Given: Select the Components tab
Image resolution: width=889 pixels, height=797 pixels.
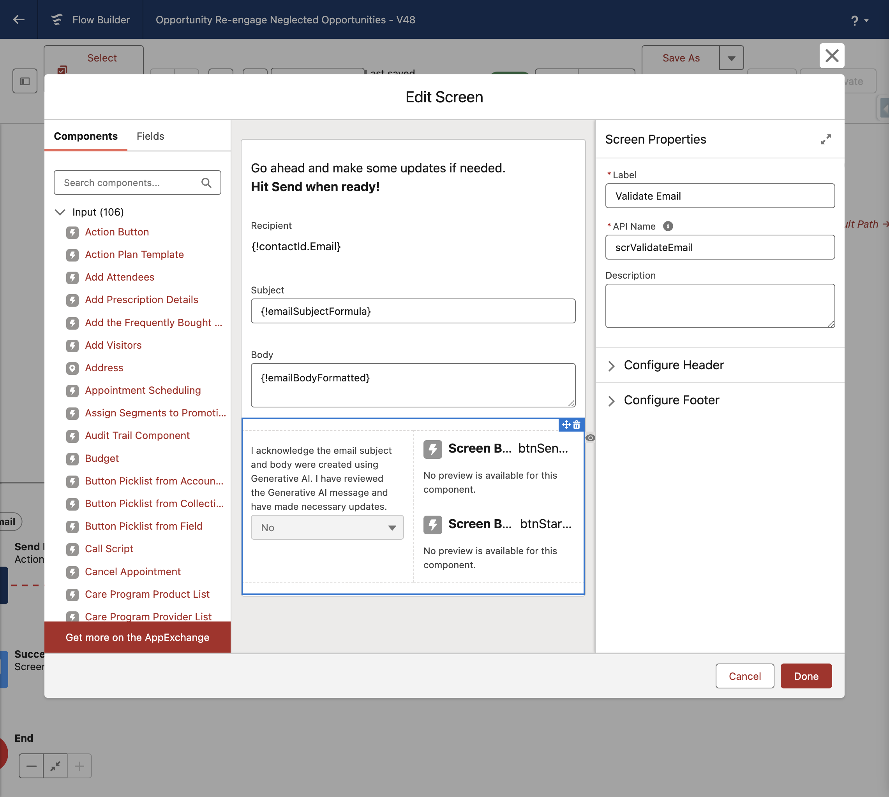Looking at the screenshot, I should [x=86, y=136].
